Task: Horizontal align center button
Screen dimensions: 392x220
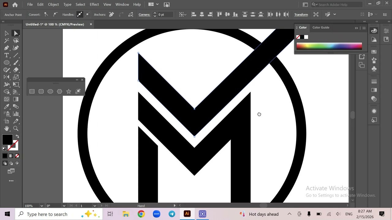Action: pos(202,14)
